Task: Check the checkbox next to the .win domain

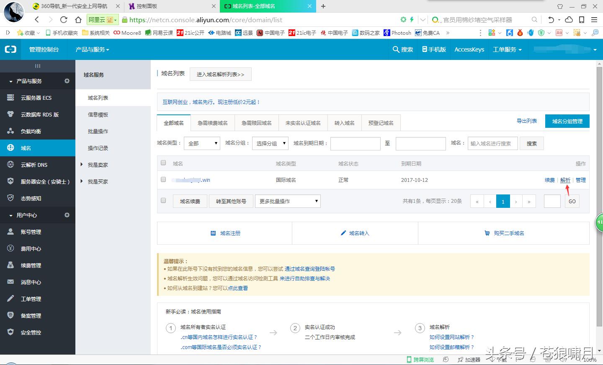Action: (163, 179)
